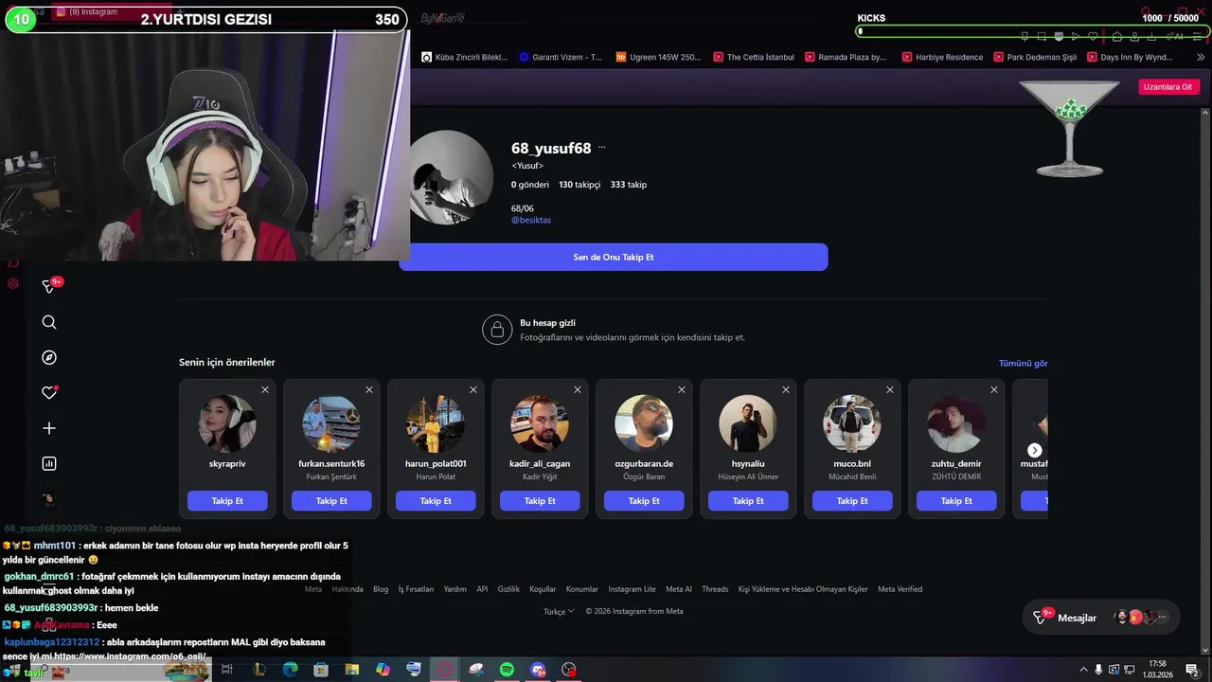Image resolution: width=1212 pixels, height=682 pixels.
Task: View the 130 takipçi followers list
Action: pos(579,185)
